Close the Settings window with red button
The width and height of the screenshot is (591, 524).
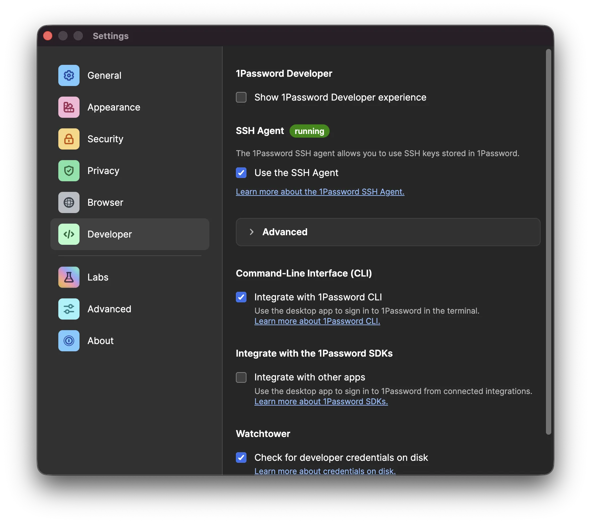(48, 36)
